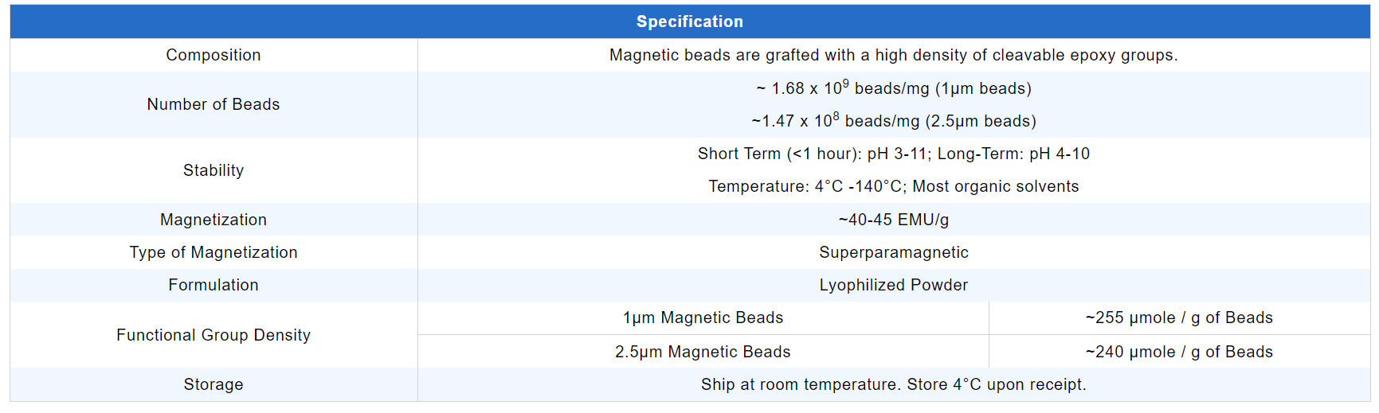Click the ~240 µmole / g value
This screenshot has width=1379, height=413.
1179,352
